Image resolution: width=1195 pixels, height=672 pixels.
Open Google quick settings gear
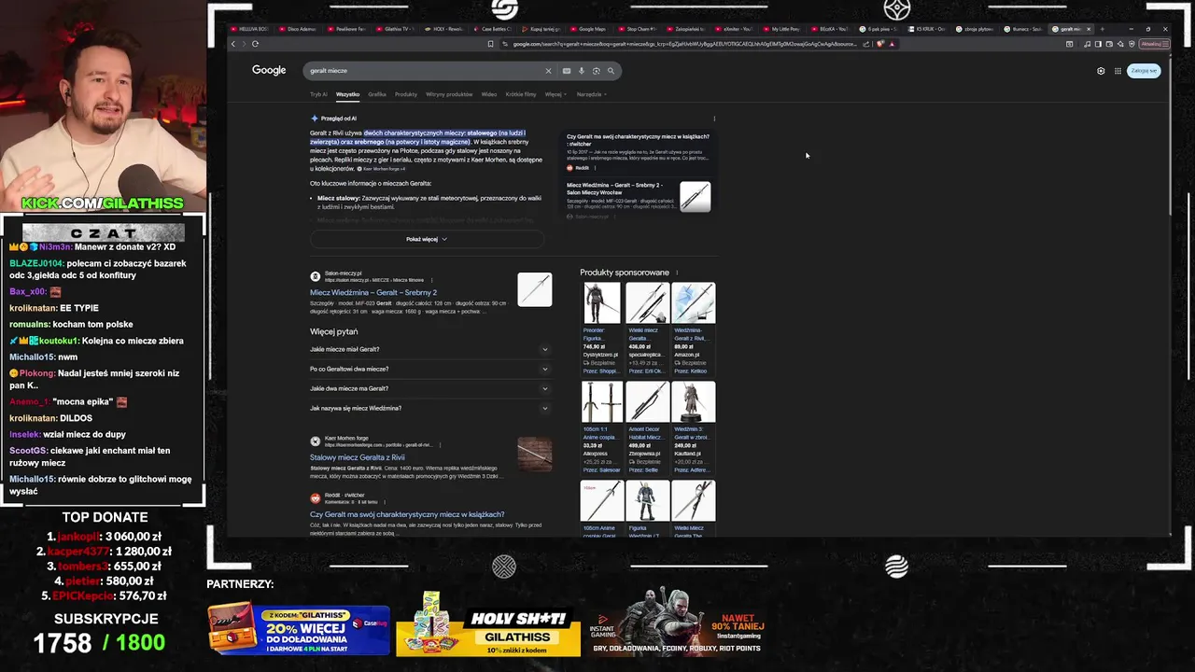1101,71
